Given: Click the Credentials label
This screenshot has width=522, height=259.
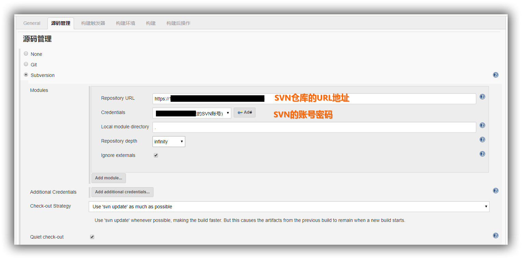Looking at the screenshot, I should (113, 112).
